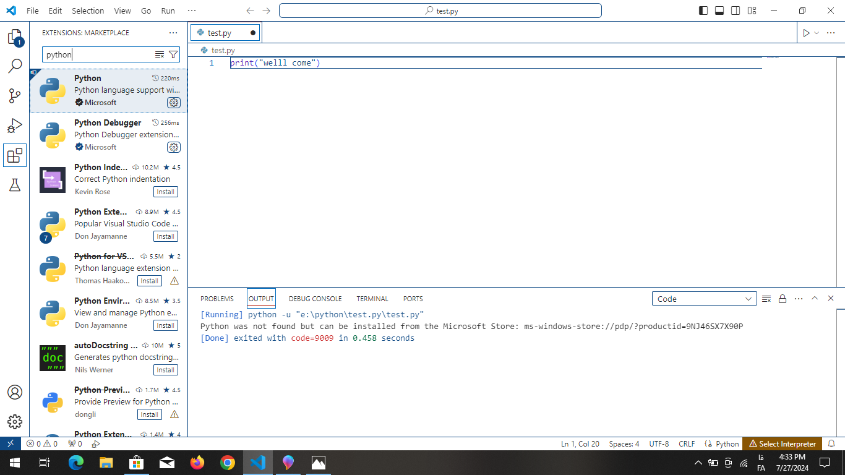Viewport: 845px width, 475px height.
Task: Open ports forwarded status indicator
Action: click(x=75, y=443)
